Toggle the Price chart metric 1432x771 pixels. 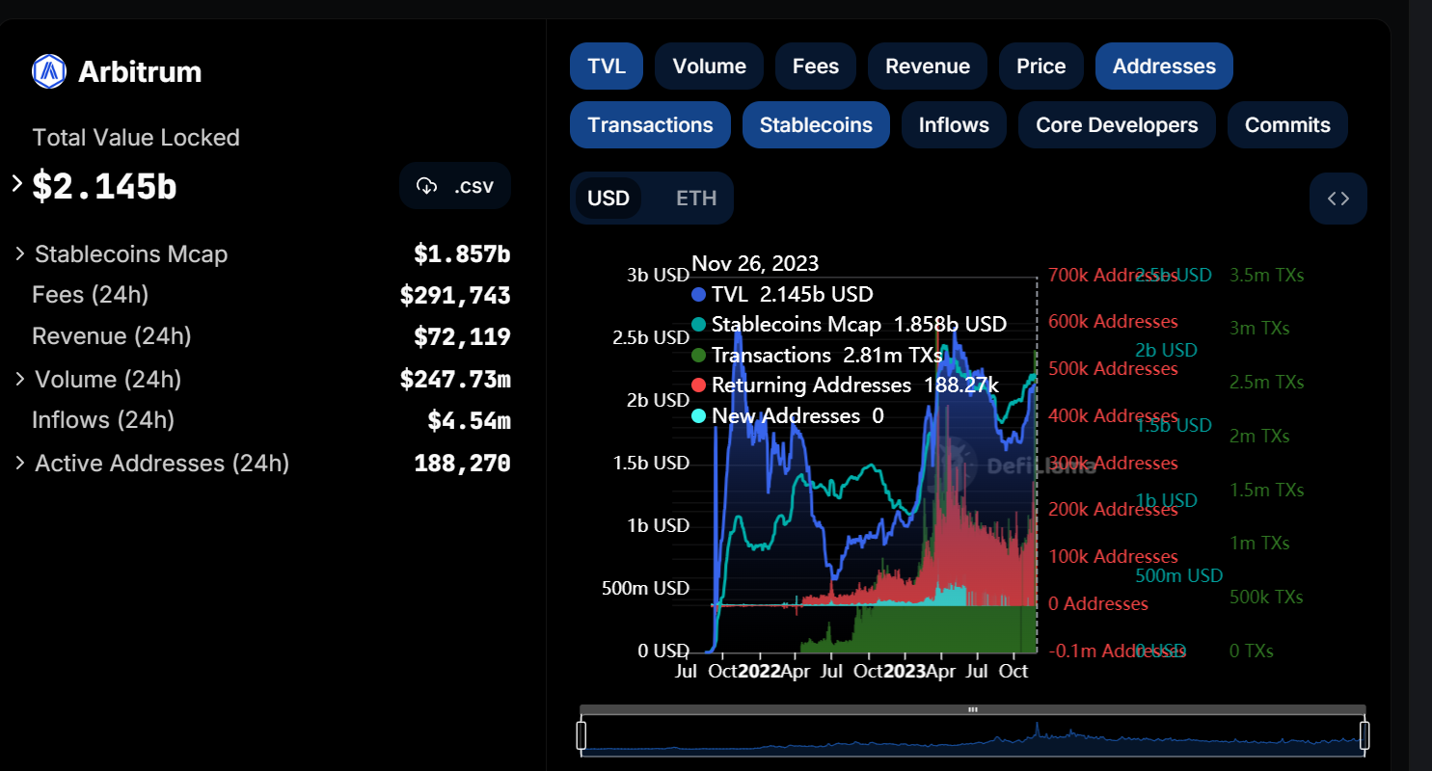(1041, 66)
